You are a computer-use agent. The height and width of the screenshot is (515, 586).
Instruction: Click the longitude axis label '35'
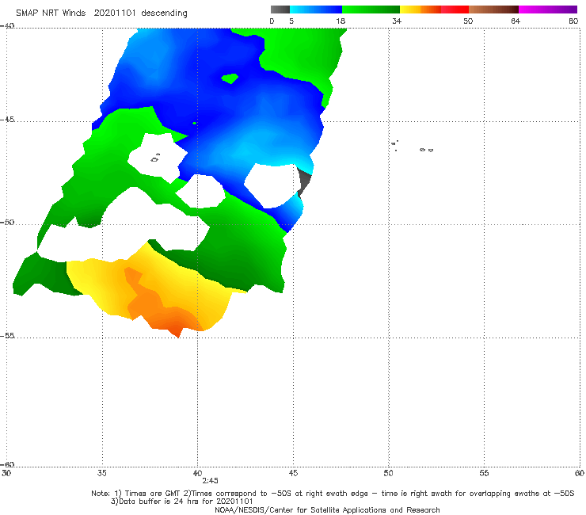coord(101,473)
